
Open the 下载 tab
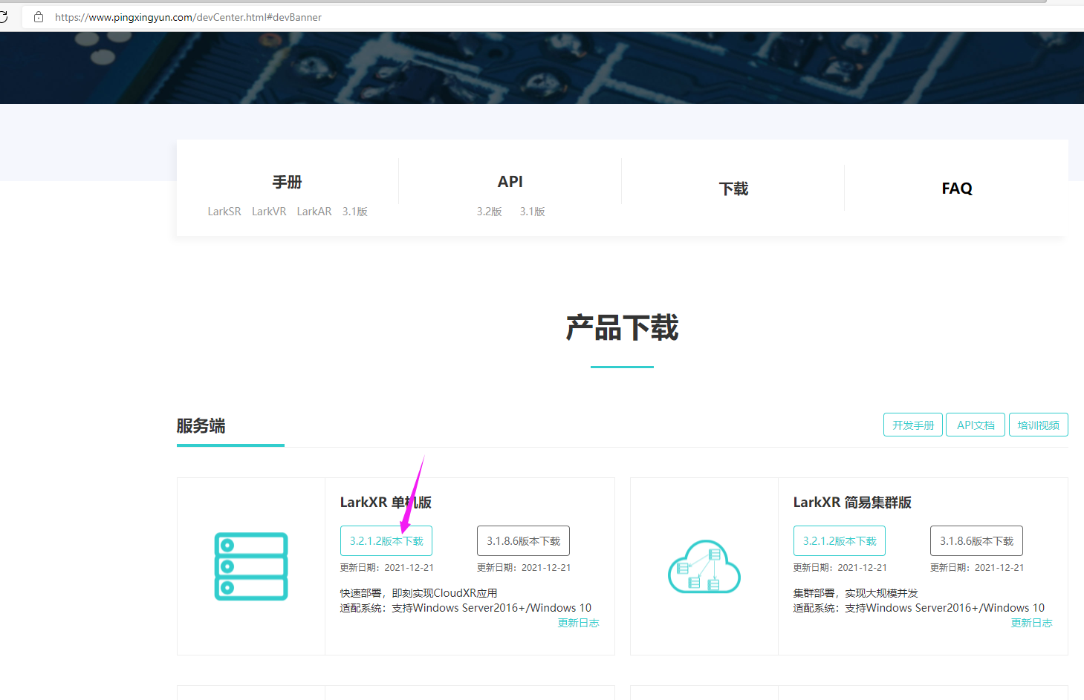[733, 189]
